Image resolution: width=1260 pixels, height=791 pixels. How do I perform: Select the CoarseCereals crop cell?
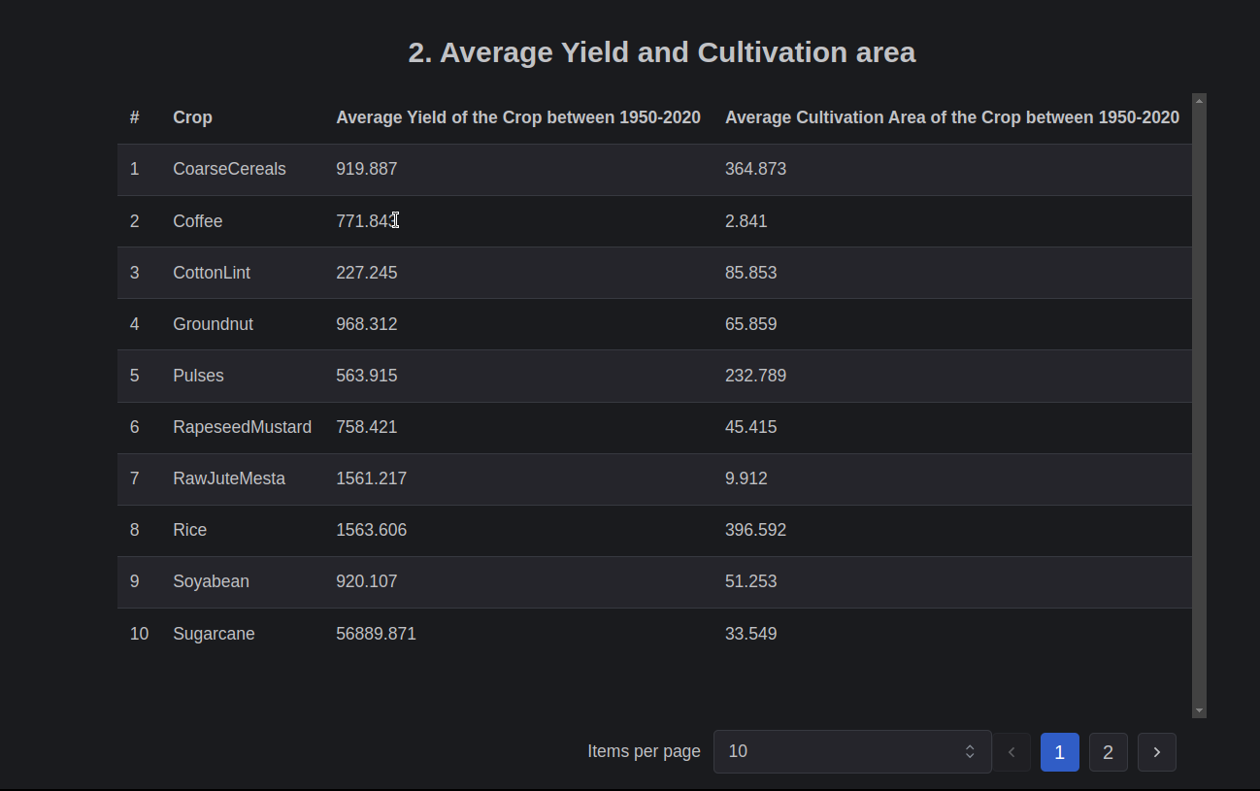point(229,169)
